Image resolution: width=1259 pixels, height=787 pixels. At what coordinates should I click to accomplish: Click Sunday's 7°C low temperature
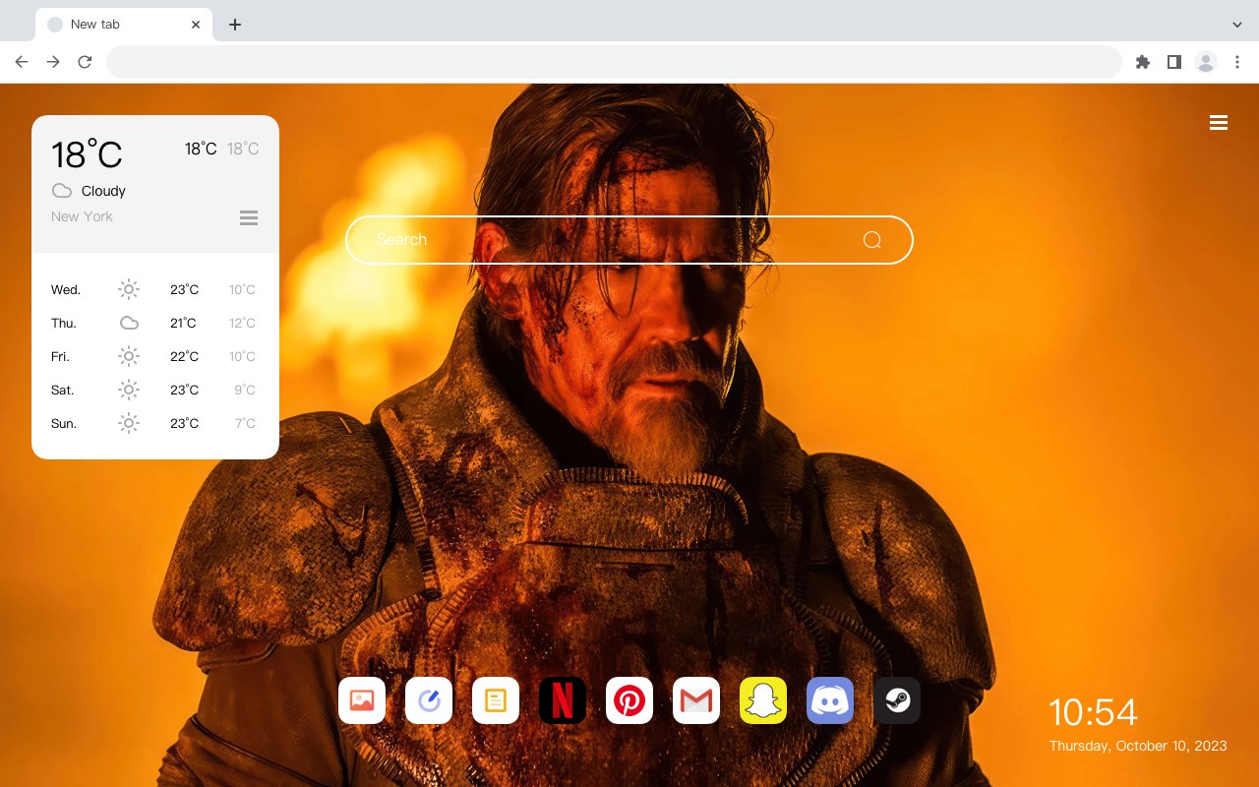click(x=245, y=423)
